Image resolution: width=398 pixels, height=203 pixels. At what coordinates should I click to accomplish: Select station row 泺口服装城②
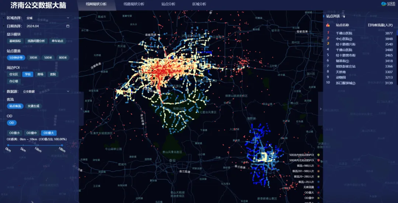[360, 83]
